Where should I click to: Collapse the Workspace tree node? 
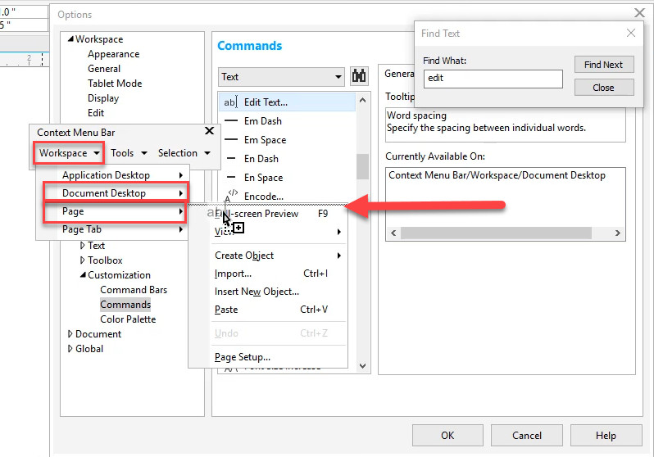pos(70,38)
